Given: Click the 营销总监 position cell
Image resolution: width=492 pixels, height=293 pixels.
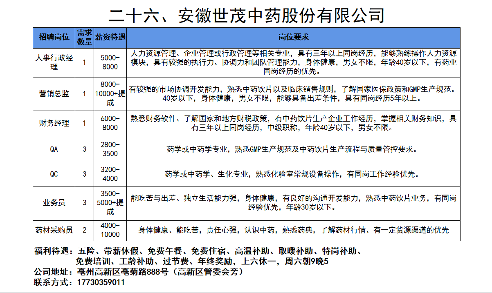Looking at the screenshot, I should point(54,94).
